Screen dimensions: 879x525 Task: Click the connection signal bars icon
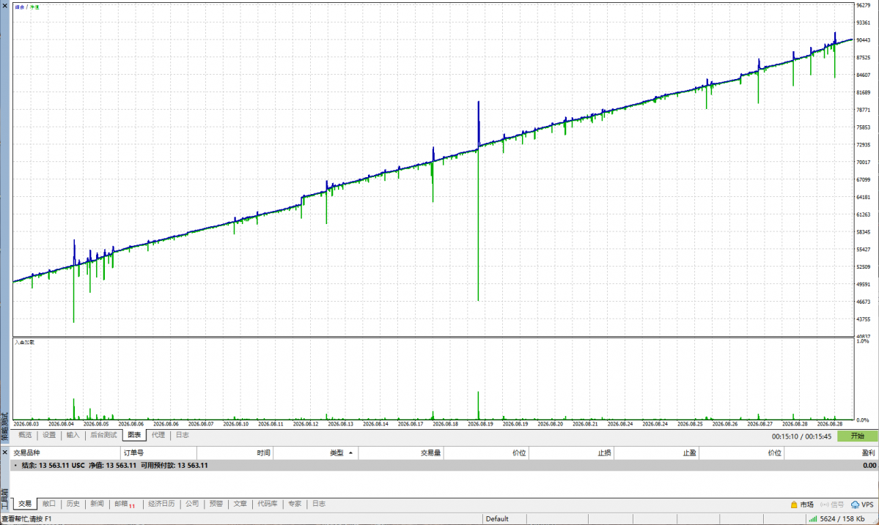tap(812, 519)
